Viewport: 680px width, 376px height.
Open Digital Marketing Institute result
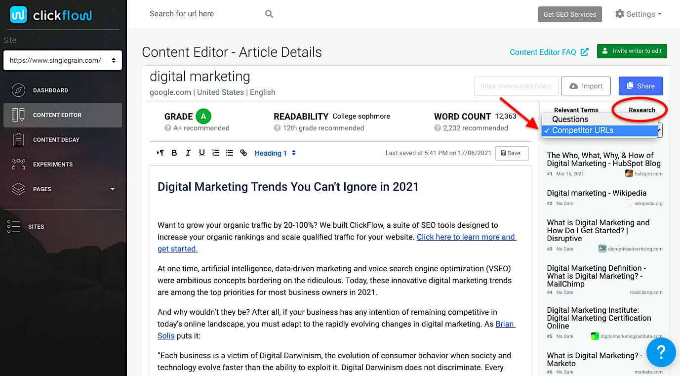(599, 318)
